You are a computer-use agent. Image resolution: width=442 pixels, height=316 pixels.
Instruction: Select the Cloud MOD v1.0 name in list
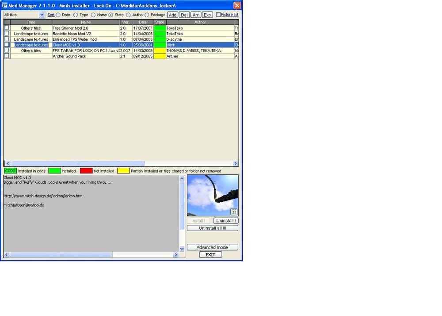86,45
